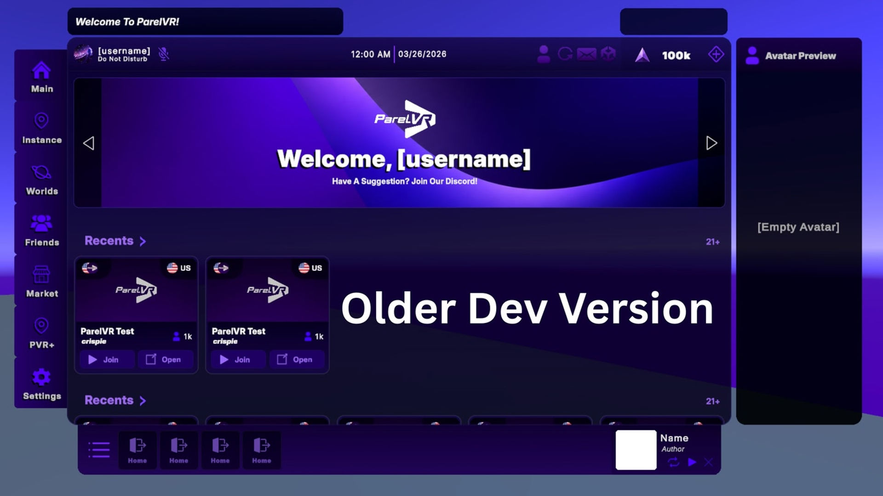Click the cube icon in top bar
The width and height of the screenshot is (883, 496).
point(608,54)
